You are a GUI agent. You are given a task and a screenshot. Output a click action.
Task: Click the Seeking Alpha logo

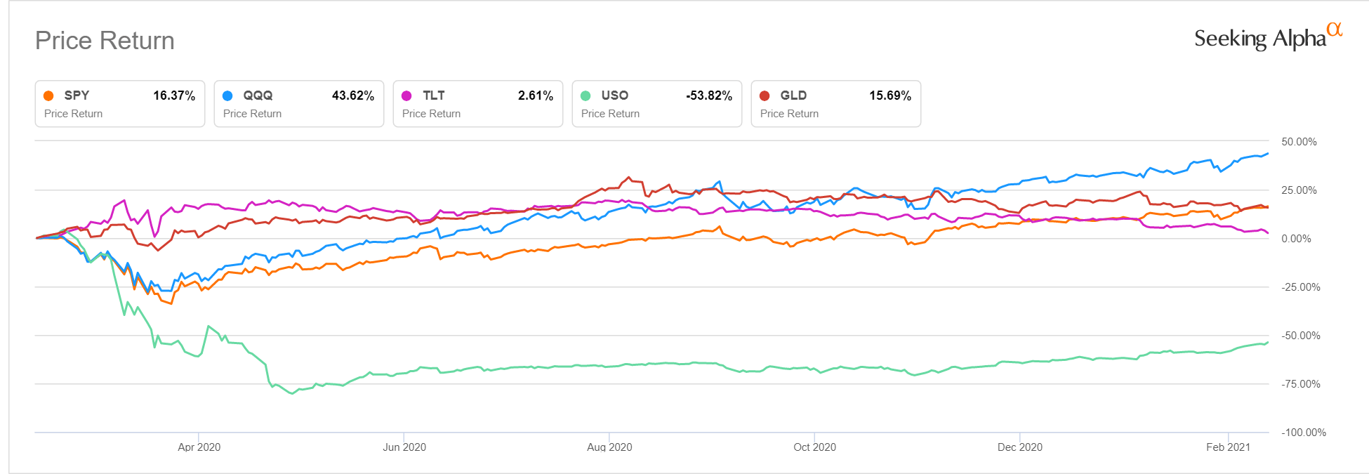pyautogui.click(x=1267, y=37)
